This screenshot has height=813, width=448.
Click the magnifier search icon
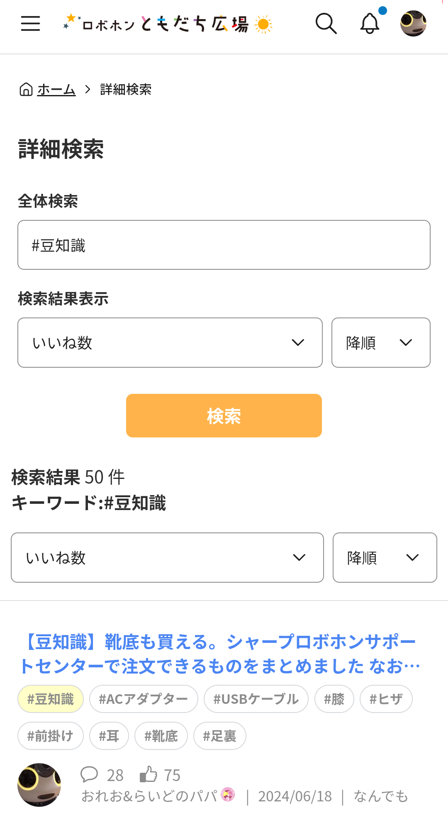[x=326, y=24]
